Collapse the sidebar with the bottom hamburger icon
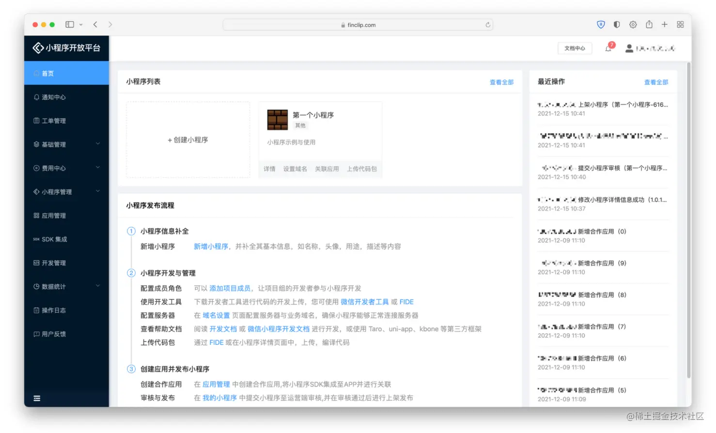 point(36,398)
